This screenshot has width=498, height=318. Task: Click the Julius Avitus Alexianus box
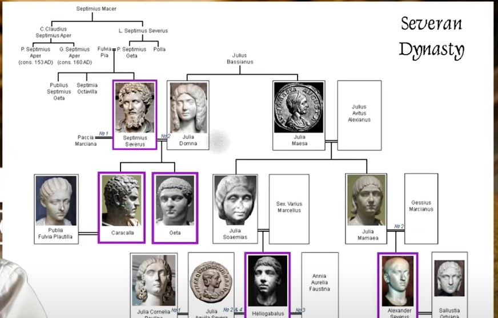(359, 113)
